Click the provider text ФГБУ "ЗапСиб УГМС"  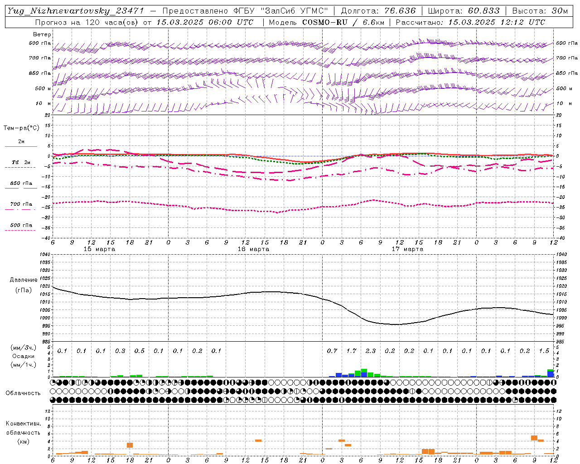(x=280, y=11)
